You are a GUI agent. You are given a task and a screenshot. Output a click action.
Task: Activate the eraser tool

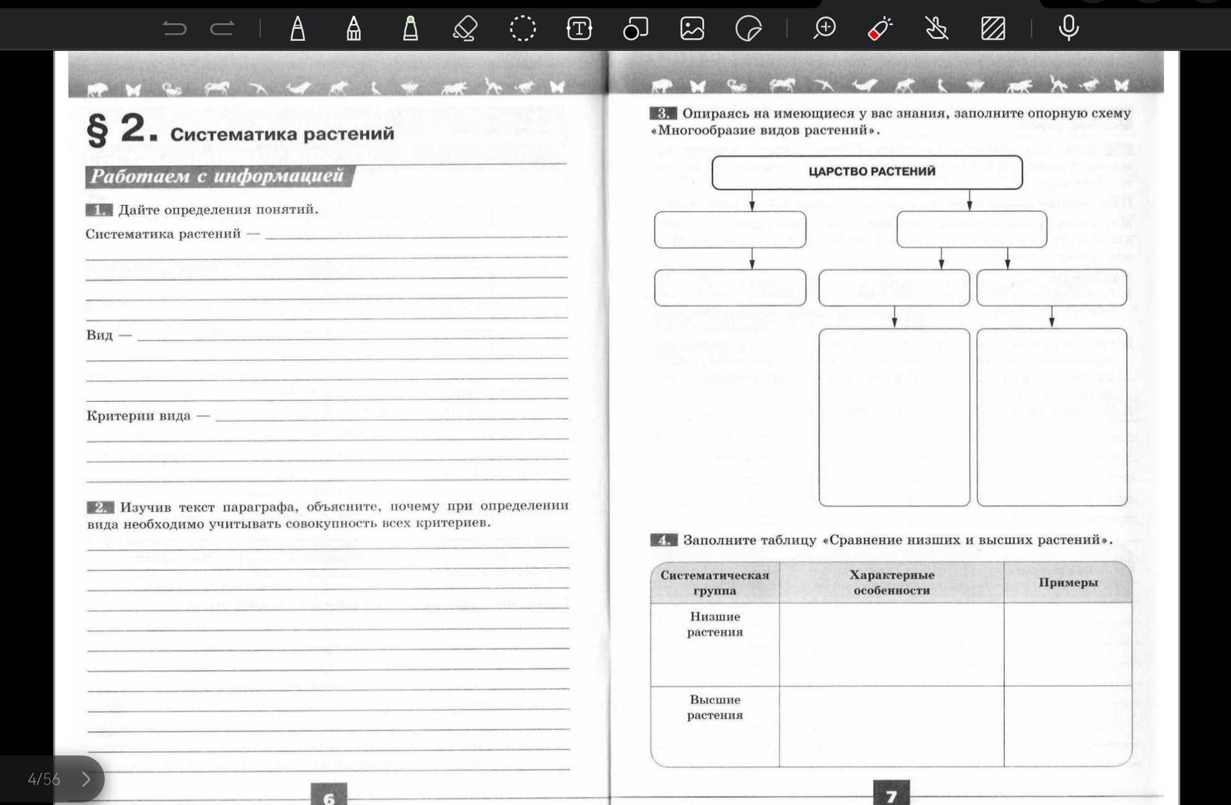coord(465,28)
